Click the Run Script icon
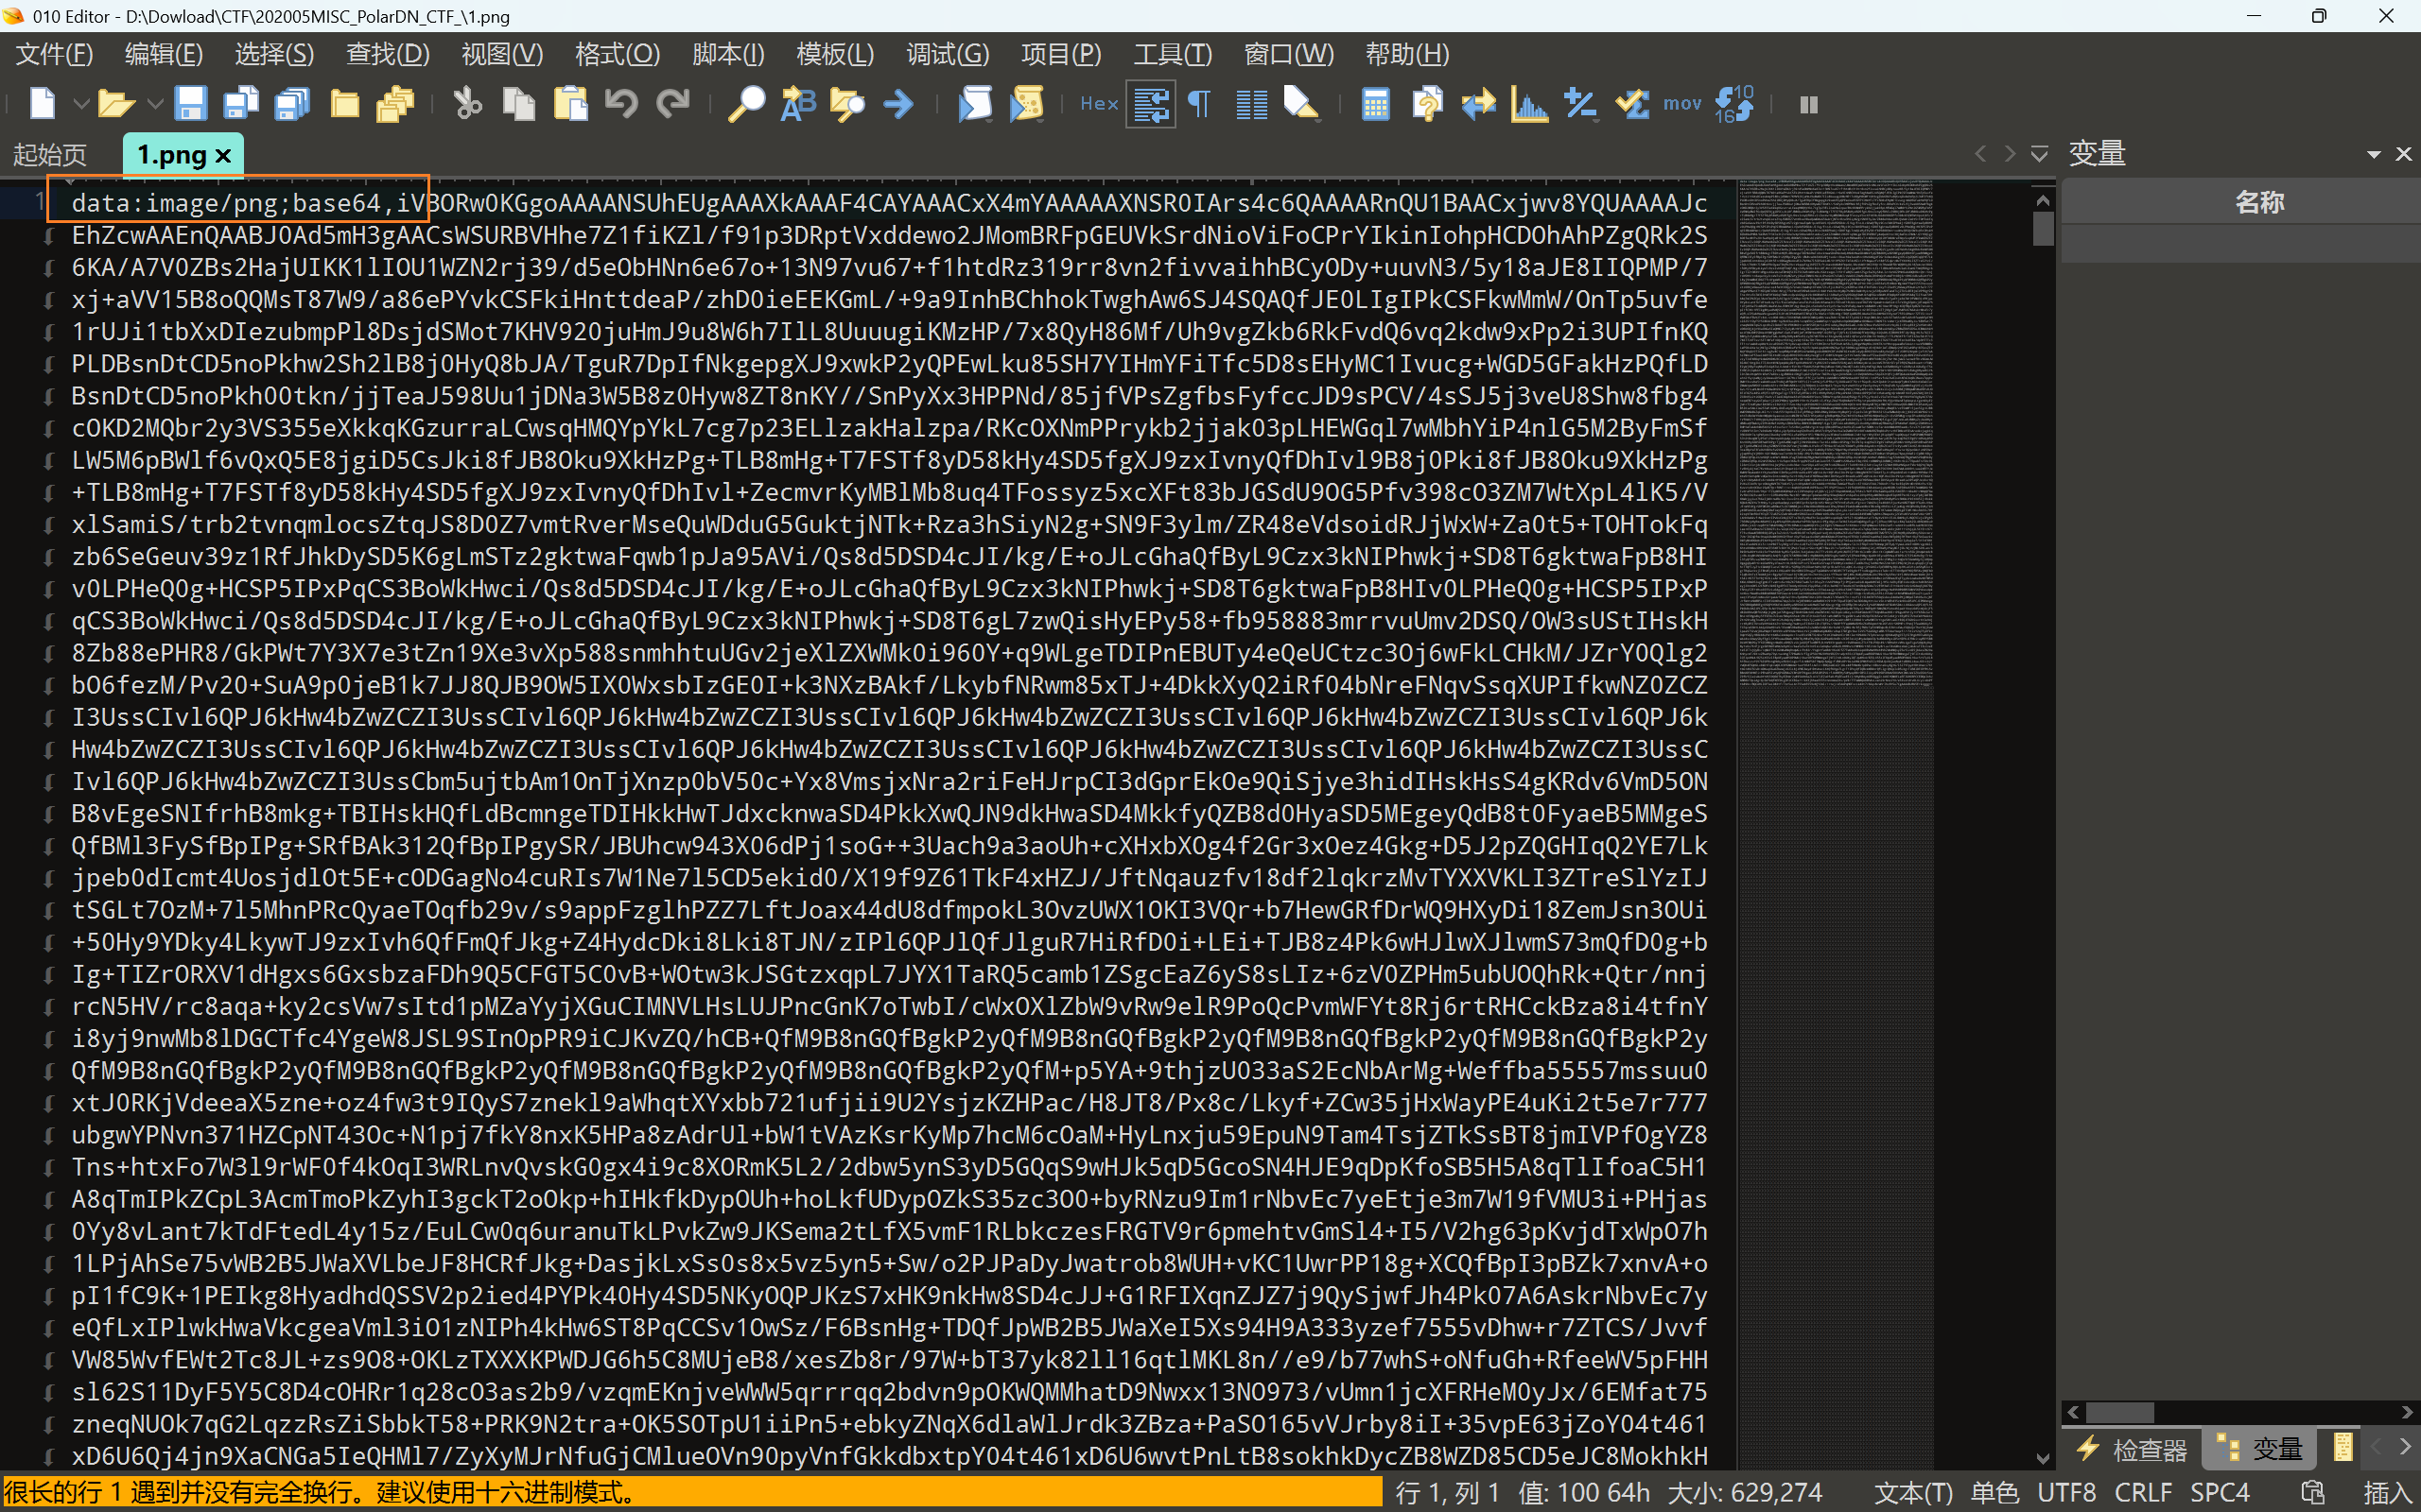Screen dimensions: 2421x1512 point(974,103)
